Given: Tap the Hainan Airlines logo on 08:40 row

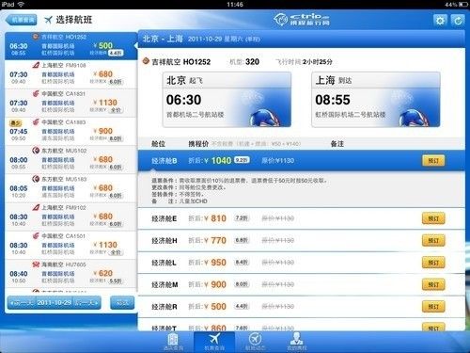Looking at the screenshot, I should click(x=36, y=265).
